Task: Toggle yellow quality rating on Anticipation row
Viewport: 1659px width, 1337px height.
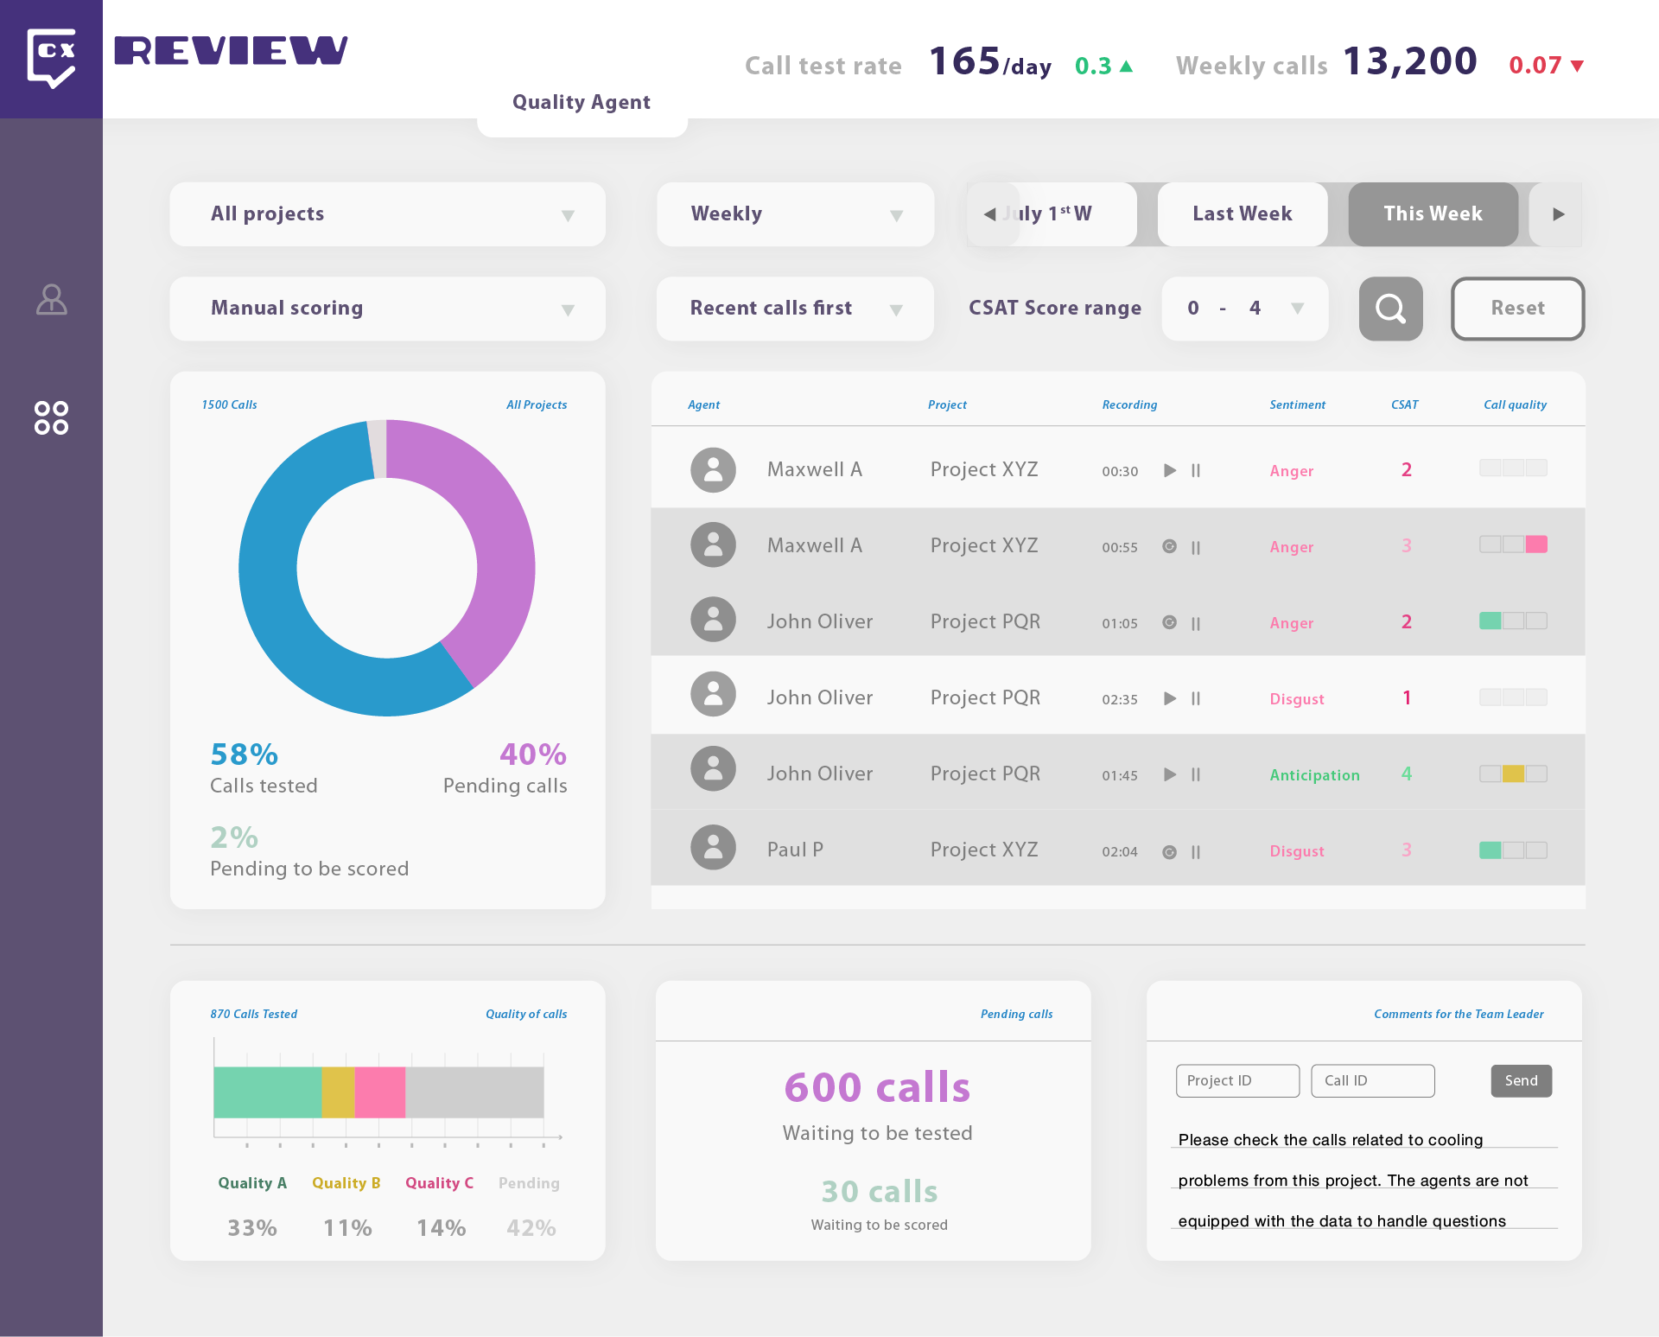Action: click(1513, 774)
